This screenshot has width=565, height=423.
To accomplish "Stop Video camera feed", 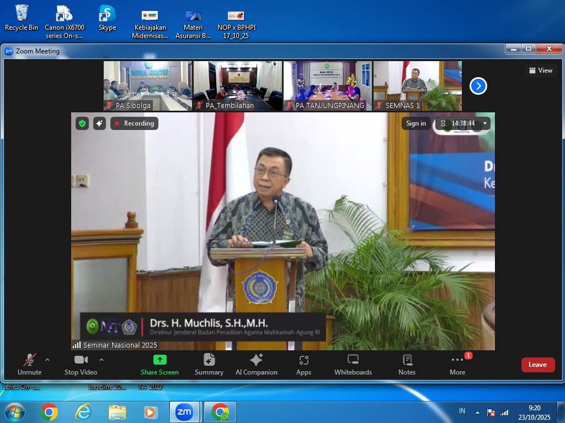I will (81, 365).
